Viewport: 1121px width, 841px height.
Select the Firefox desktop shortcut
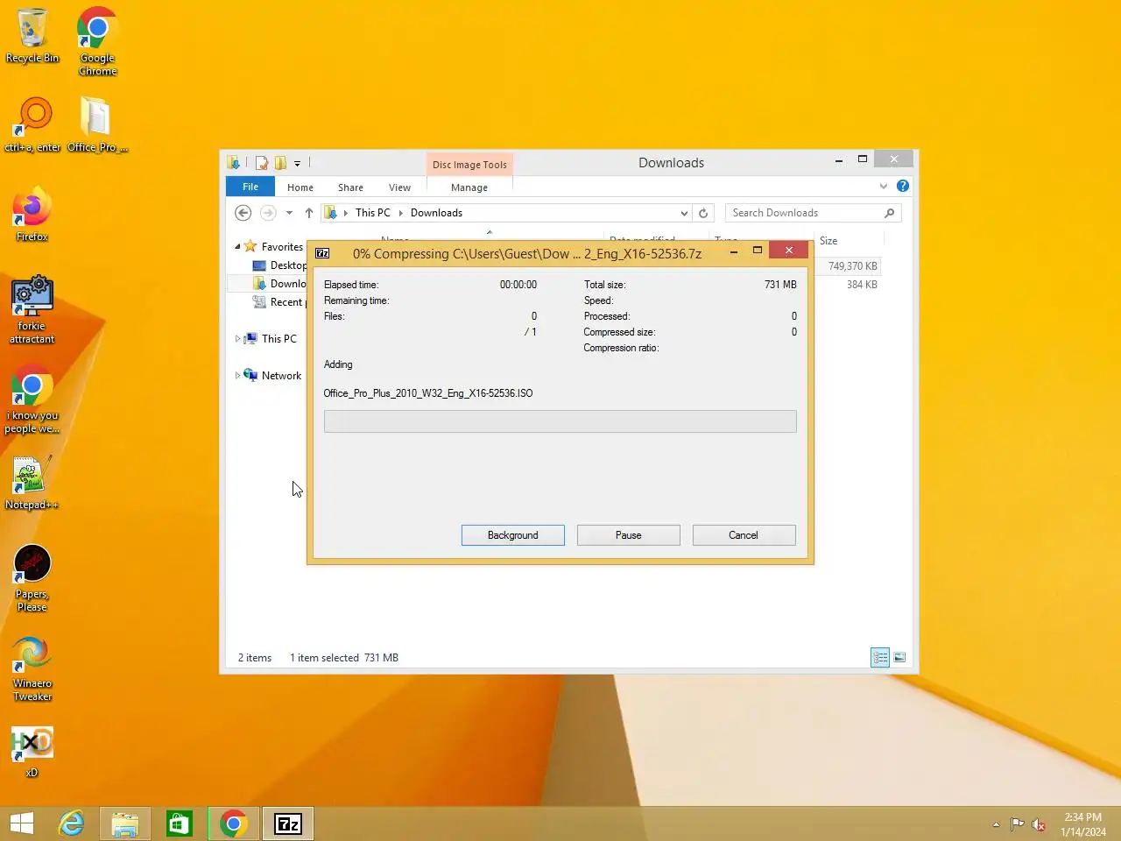(x=32, y=214)
